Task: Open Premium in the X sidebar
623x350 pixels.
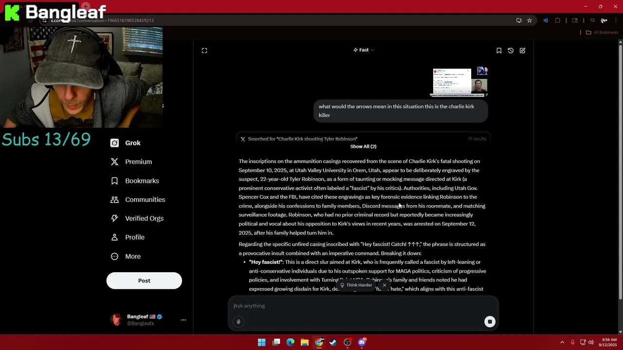Action: coord(131,162)
